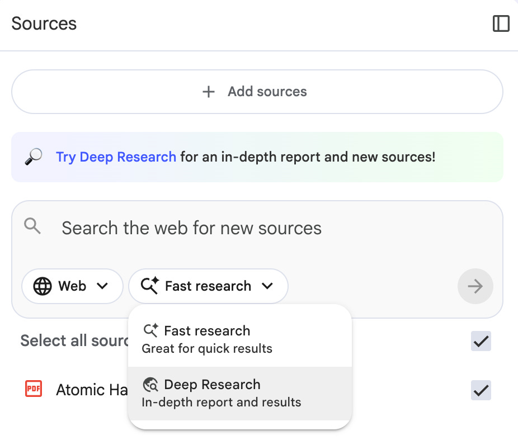
Task: Choose Deep Research from the menu
Action: click(240, 393)
